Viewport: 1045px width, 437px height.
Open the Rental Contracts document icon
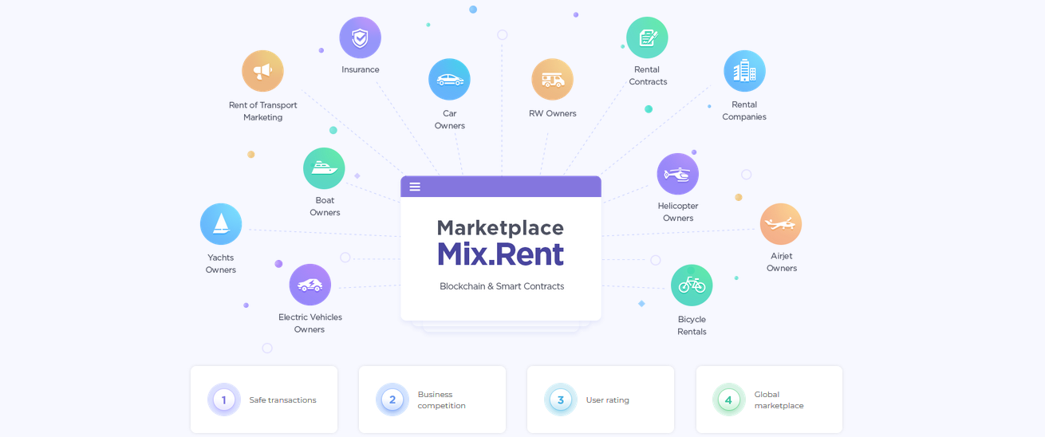pos(647,37)
